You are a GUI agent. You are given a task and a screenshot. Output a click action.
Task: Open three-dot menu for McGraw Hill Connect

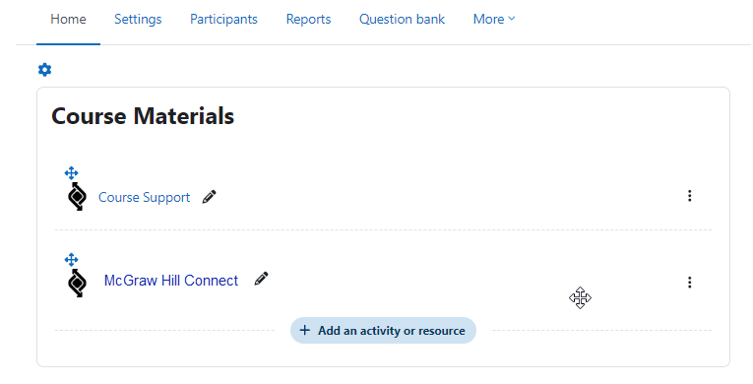[x=690, y=283]
